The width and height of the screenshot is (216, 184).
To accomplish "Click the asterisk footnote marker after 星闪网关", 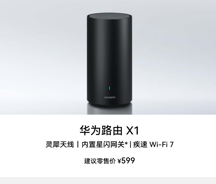I will [x=126, y=143].
